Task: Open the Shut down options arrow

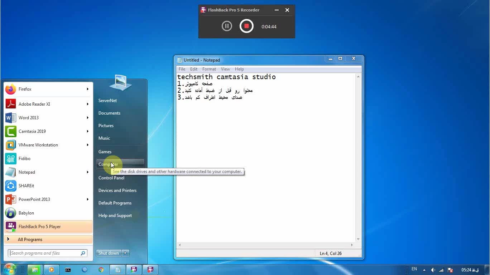Action: [125, 253]
